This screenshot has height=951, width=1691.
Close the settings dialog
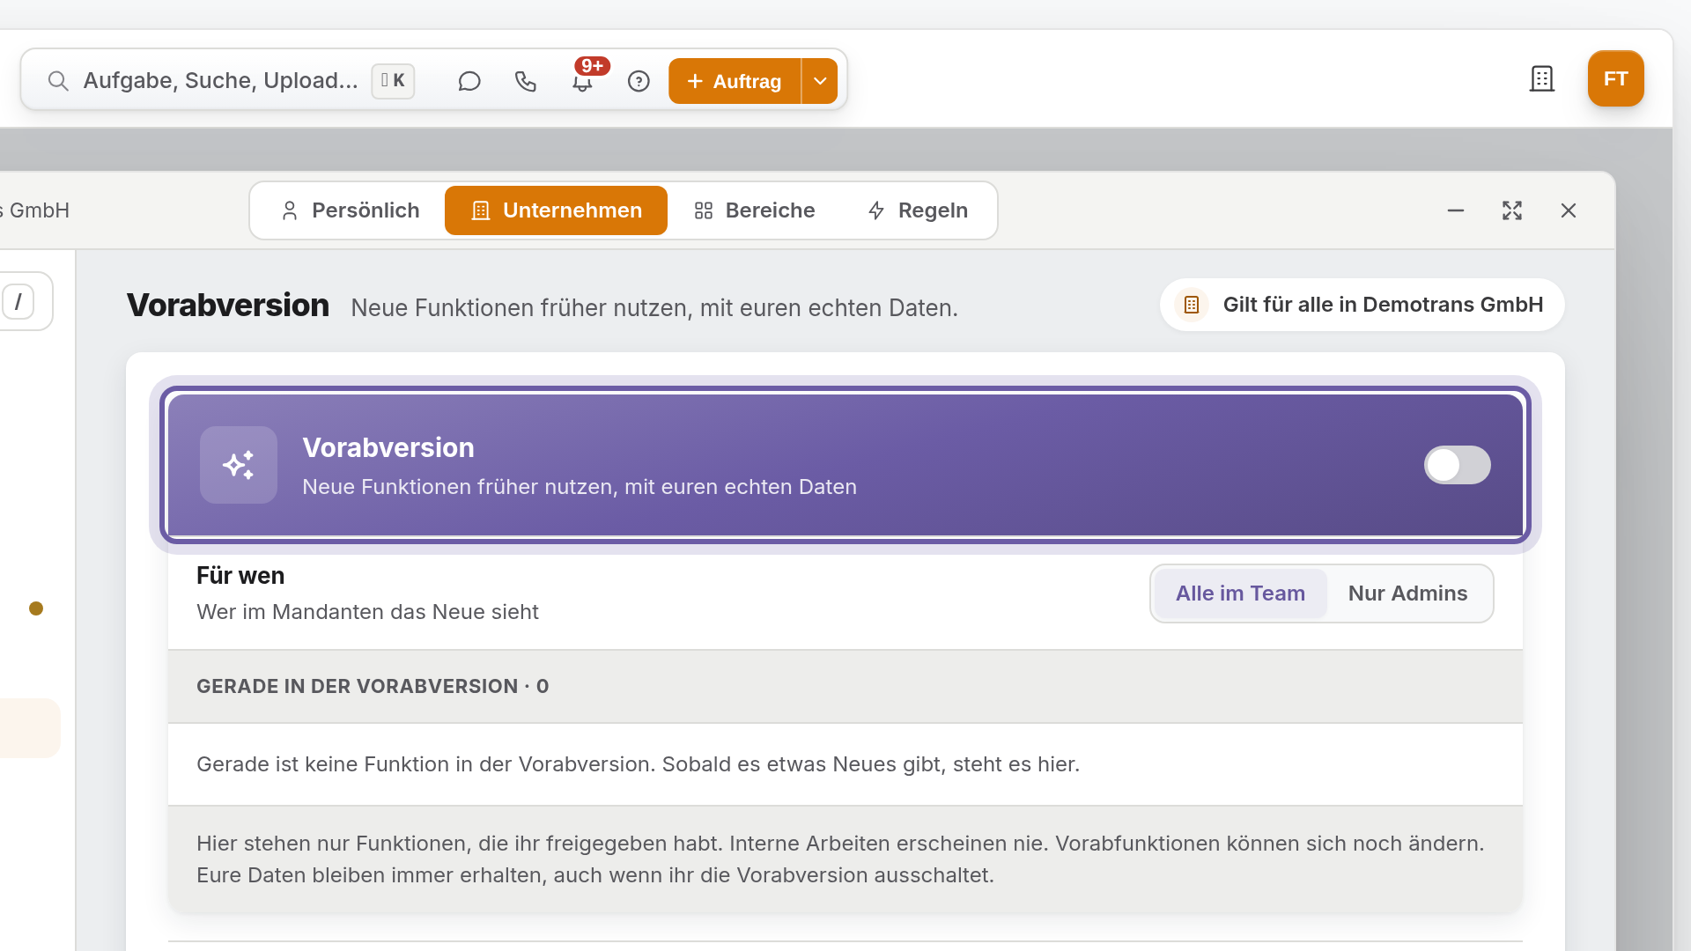click(x=1569, y=210)
